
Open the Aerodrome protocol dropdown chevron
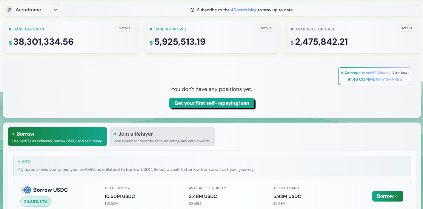pos(55,10)
